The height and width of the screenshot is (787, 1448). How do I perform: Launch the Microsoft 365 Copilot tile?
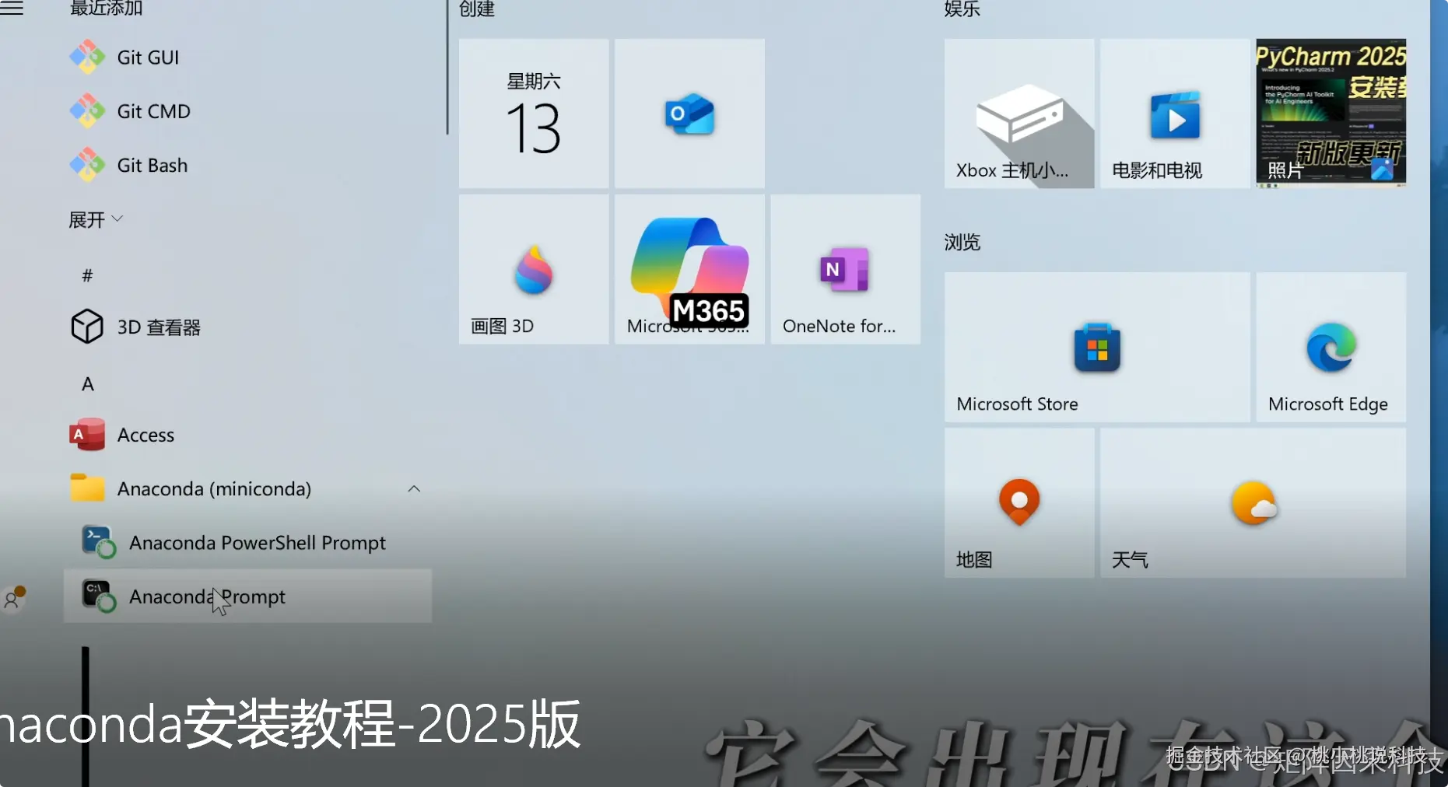click(x=689, y=269)
